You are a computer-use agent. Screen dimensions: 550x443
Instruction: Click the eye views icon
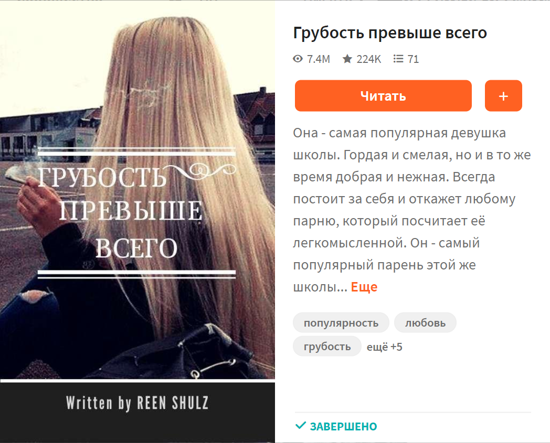coord(298,59)
